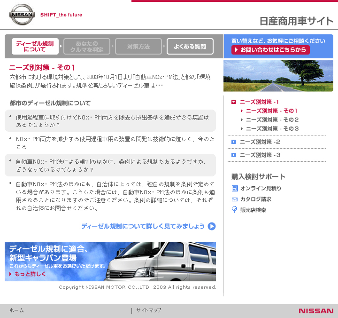Click the blue arrow icon beside ニーズ別対策 -2
The image size is (338, 318).
(234, 142)
